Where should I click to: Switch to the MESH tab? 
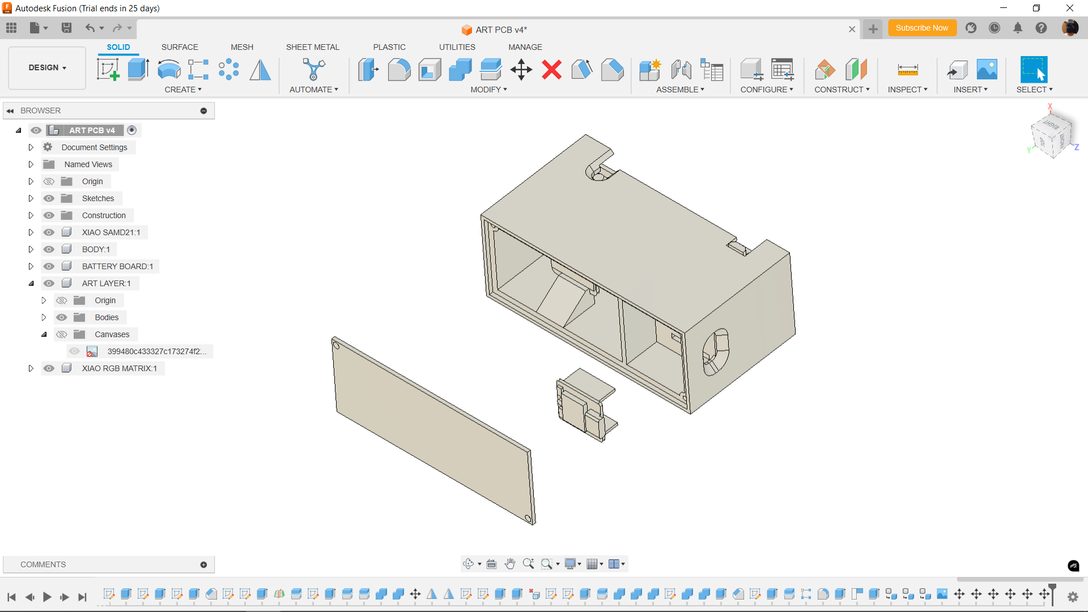(x=242, y=47)
